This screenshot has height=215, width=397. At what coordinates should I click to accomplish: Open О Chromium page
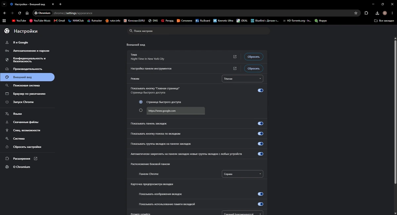click(22, 167)
